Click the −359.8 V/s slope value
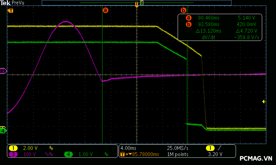The width and height of the screenshot is (276, 165). 246,37
